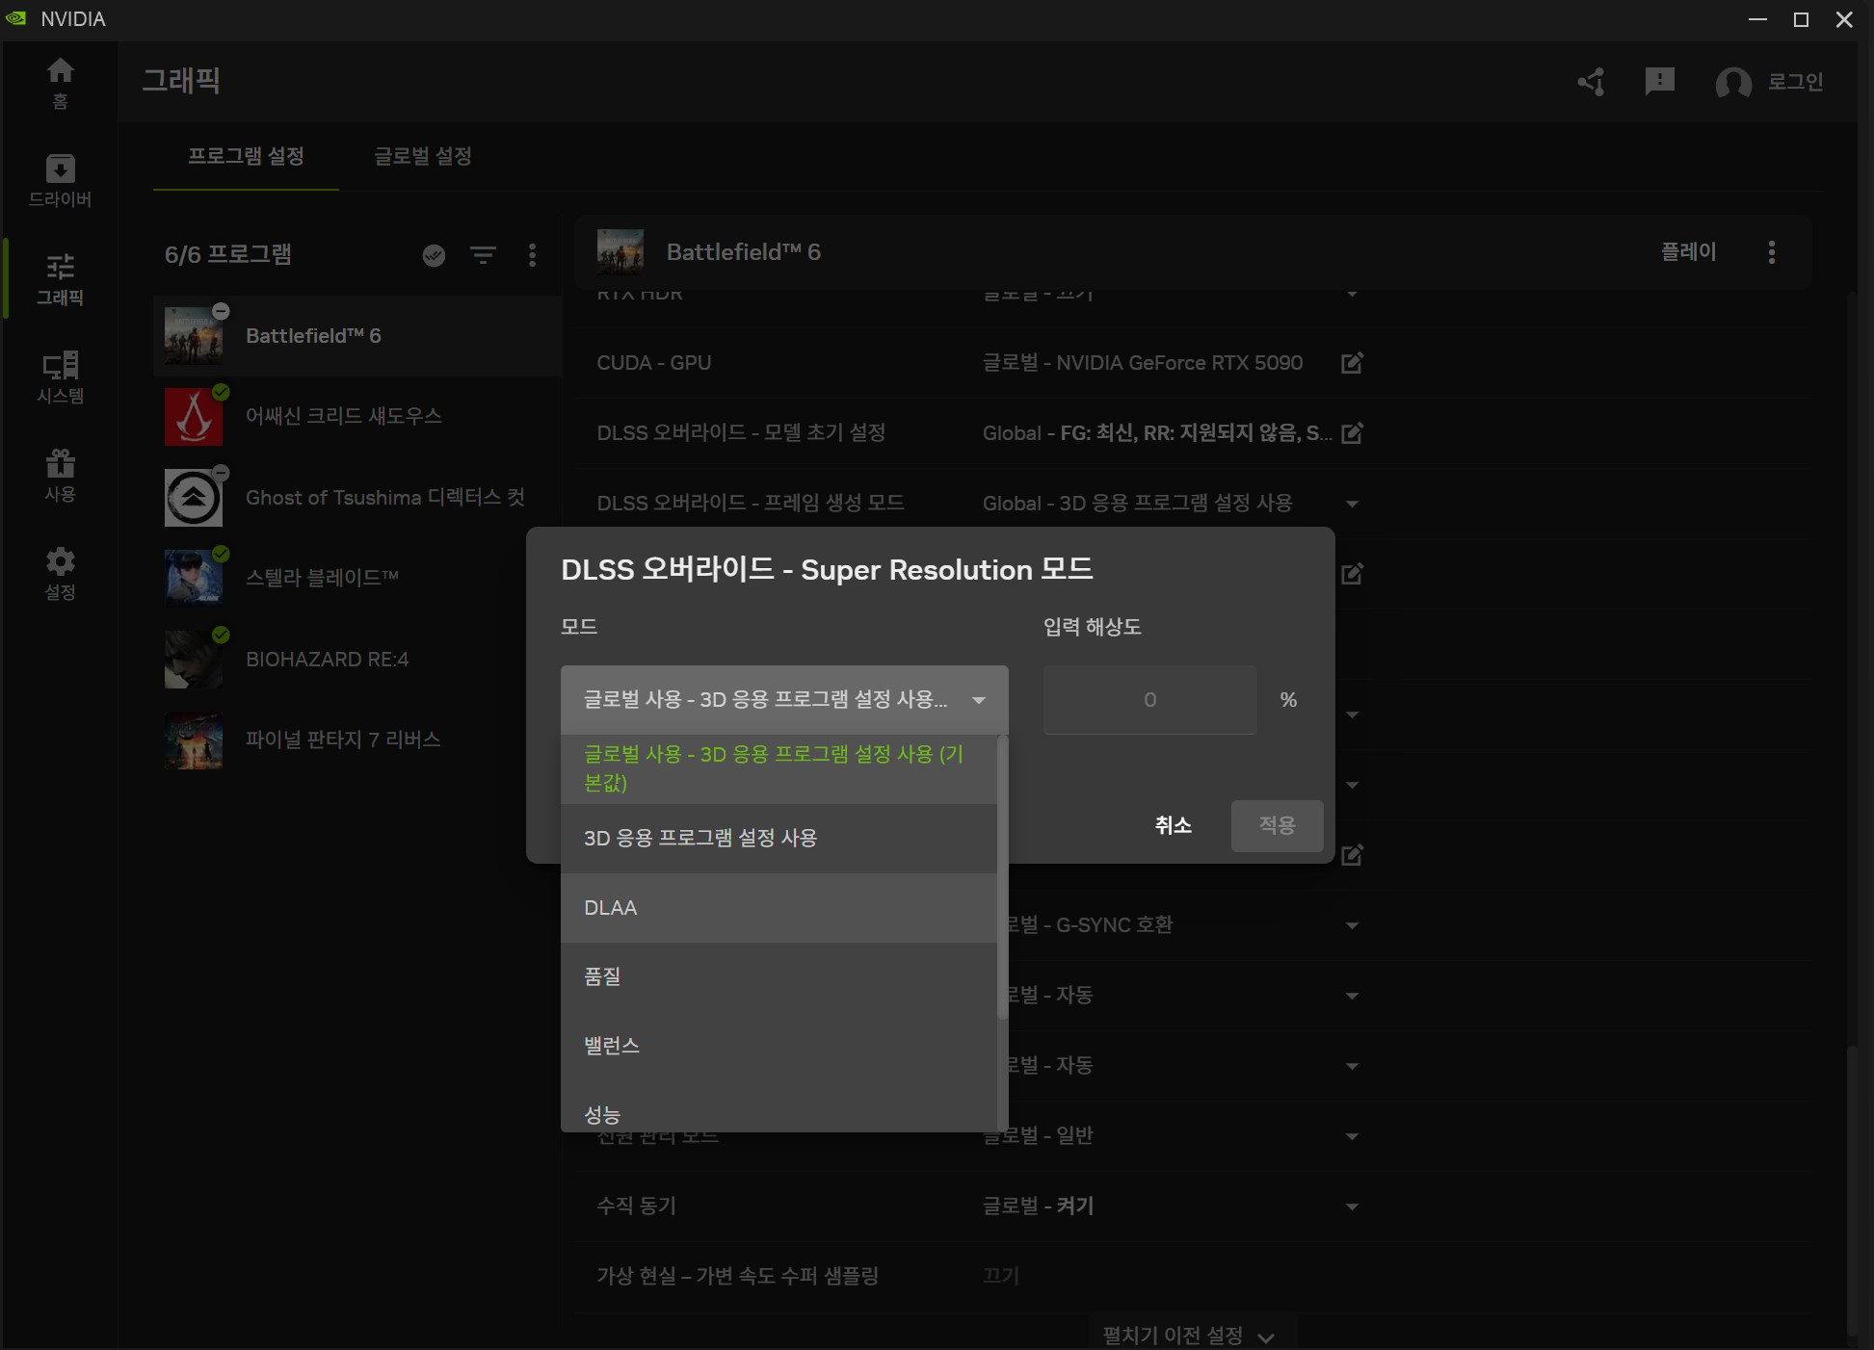Switch to the 글로벌 설정 tab
The height and width of the screenshot is (1350, 1874).
point(422,156)
